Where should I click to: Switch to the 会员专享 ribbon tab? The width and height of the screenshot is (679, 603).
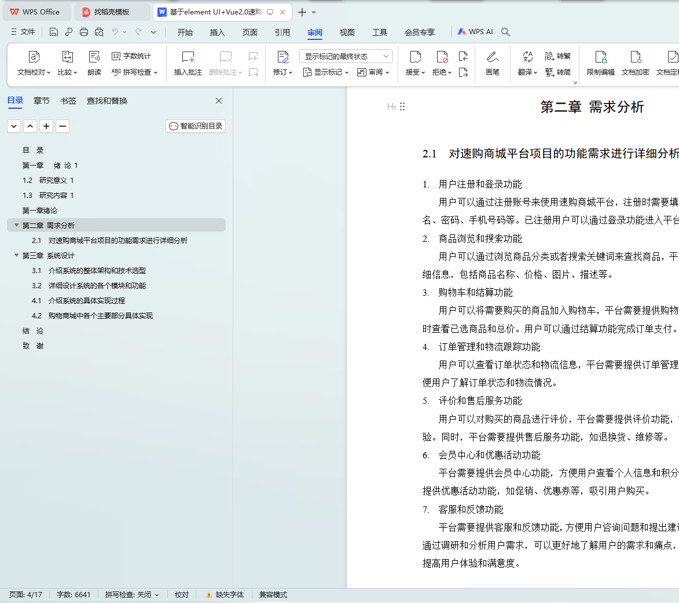(420, 32)
